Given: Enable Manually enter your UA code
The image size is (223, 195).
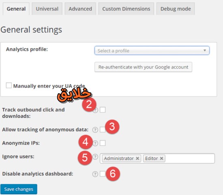Looking at the screenshot, I should click(9, 86).
